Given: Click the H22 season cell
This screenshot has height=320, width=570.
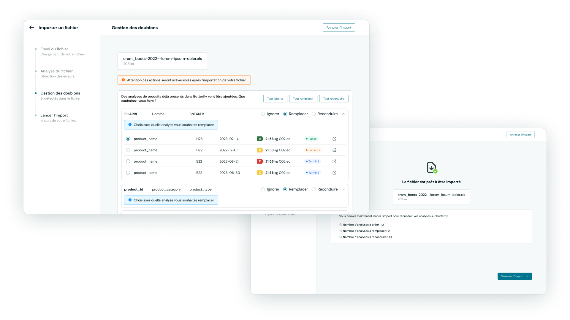Looking at the screenshot, I should [x=199, y=150].
